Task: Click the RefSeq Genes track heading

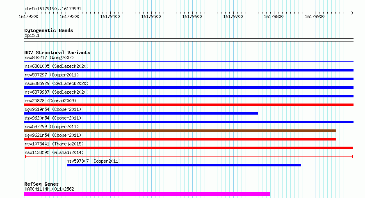Action: click(x=41, y=184)
